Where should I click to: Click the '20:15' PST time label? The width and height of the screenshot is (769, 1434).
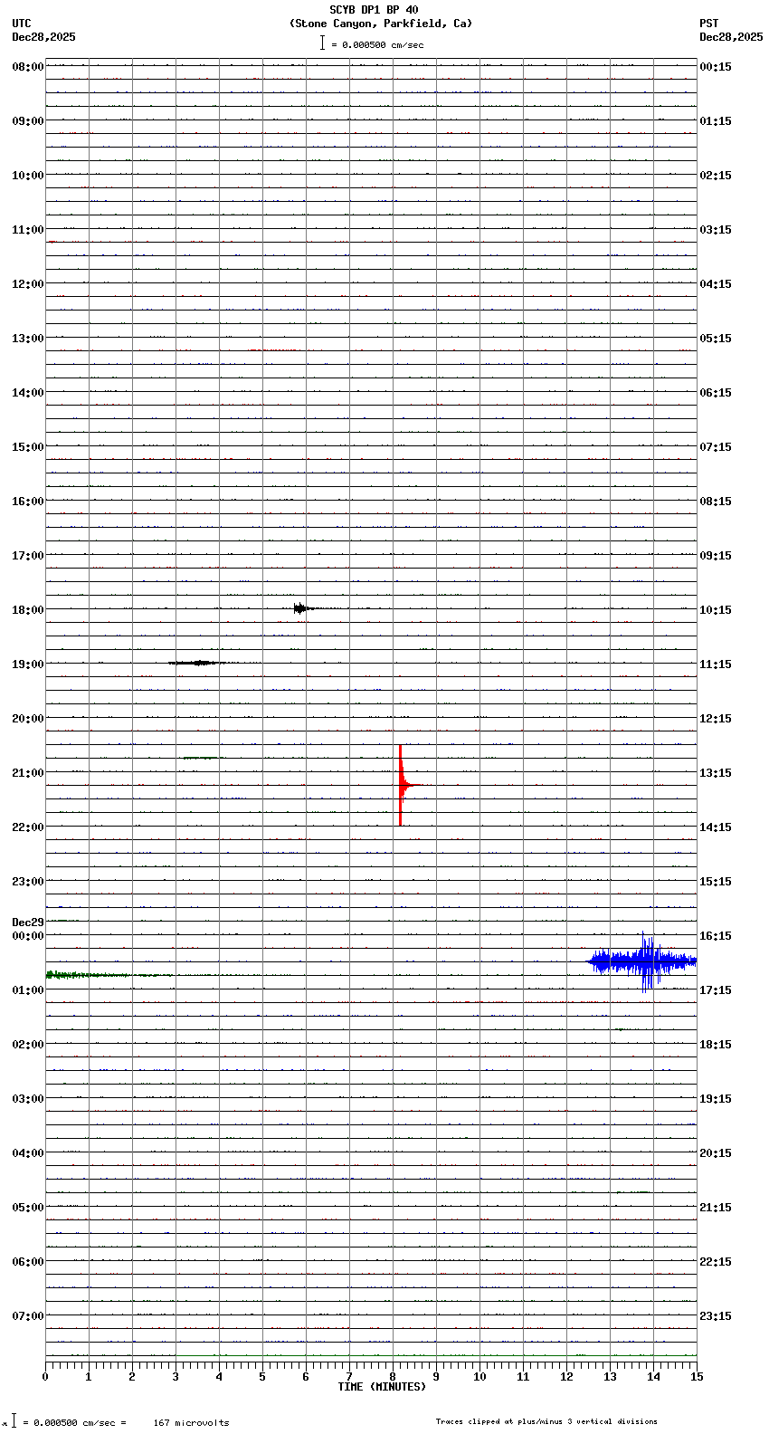pyautogui.click(x=716, y=1153)
